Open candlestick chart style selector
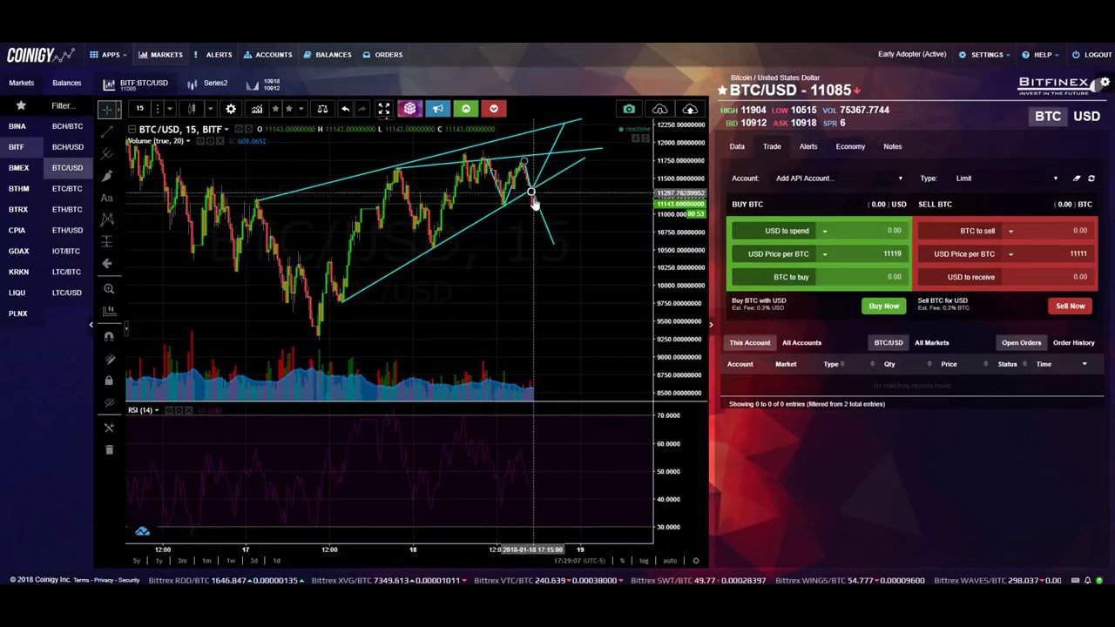The image size is (1115, 627). [192, 109]
